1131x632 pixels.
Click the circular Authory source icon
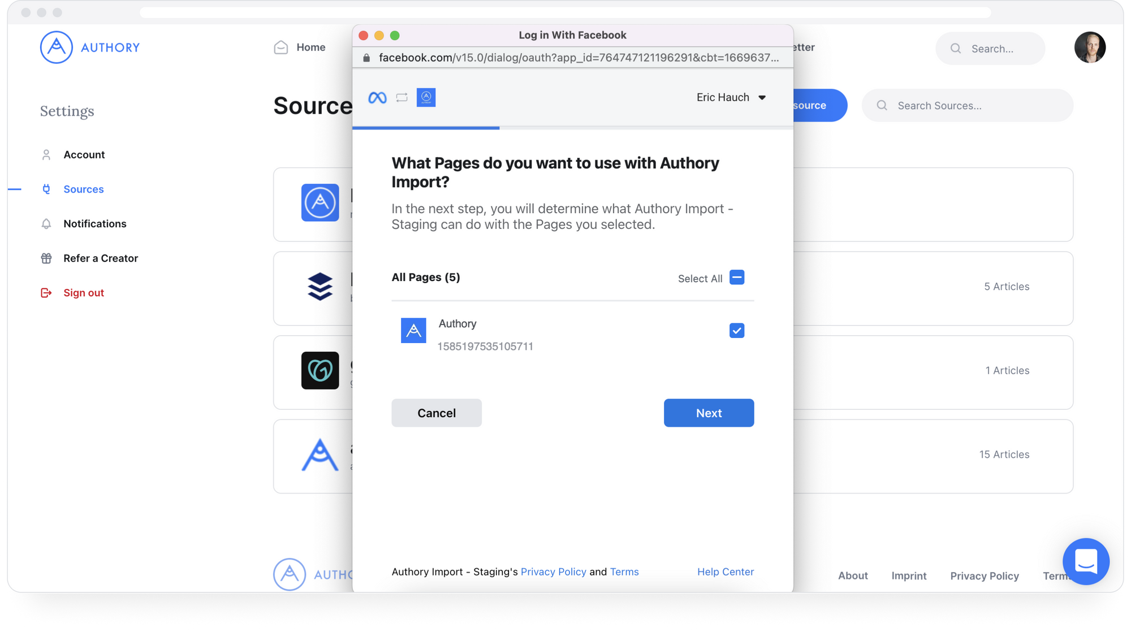320,203
